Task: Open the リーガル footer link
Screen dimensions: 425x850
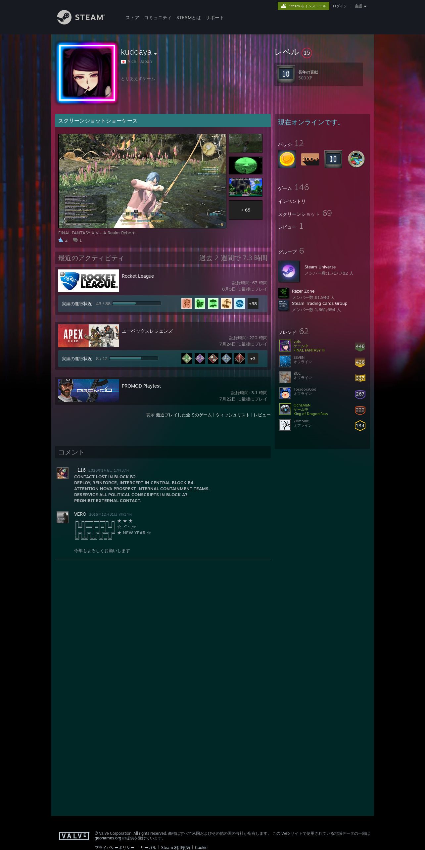Action: (x=148, y=847)
